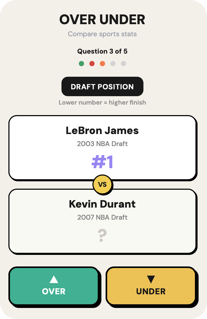Click the upward triangle icon on OVER

click(54, 279)
